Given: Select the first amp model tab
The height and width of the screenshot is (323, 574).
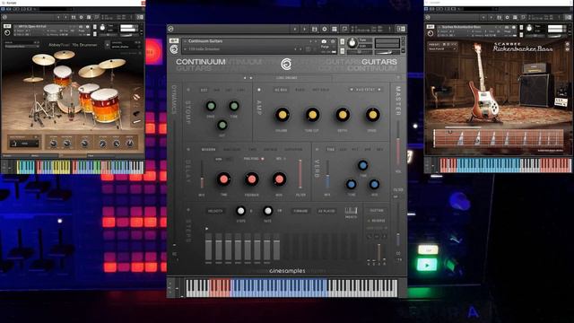Looking at the screenshot, I should [281, 90].
